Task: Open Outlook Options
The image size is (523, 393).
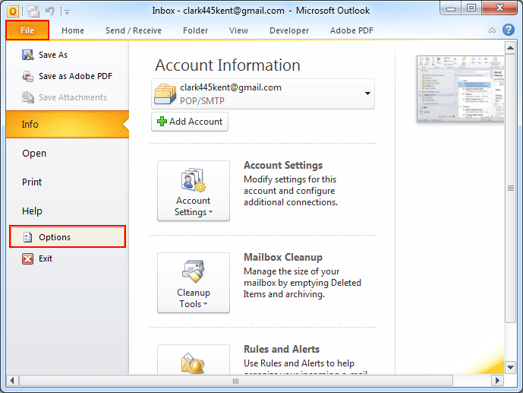Action: tap(68, 236)
